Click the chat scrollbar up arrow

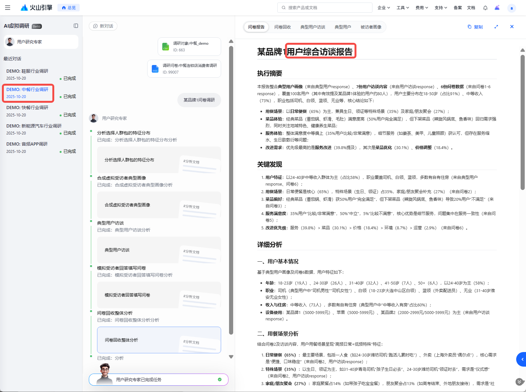coord(231,41)
